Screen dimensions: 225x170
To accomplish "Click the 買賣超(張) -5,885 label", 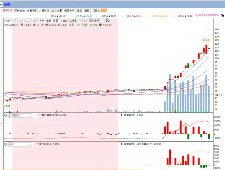I will 133,115.
